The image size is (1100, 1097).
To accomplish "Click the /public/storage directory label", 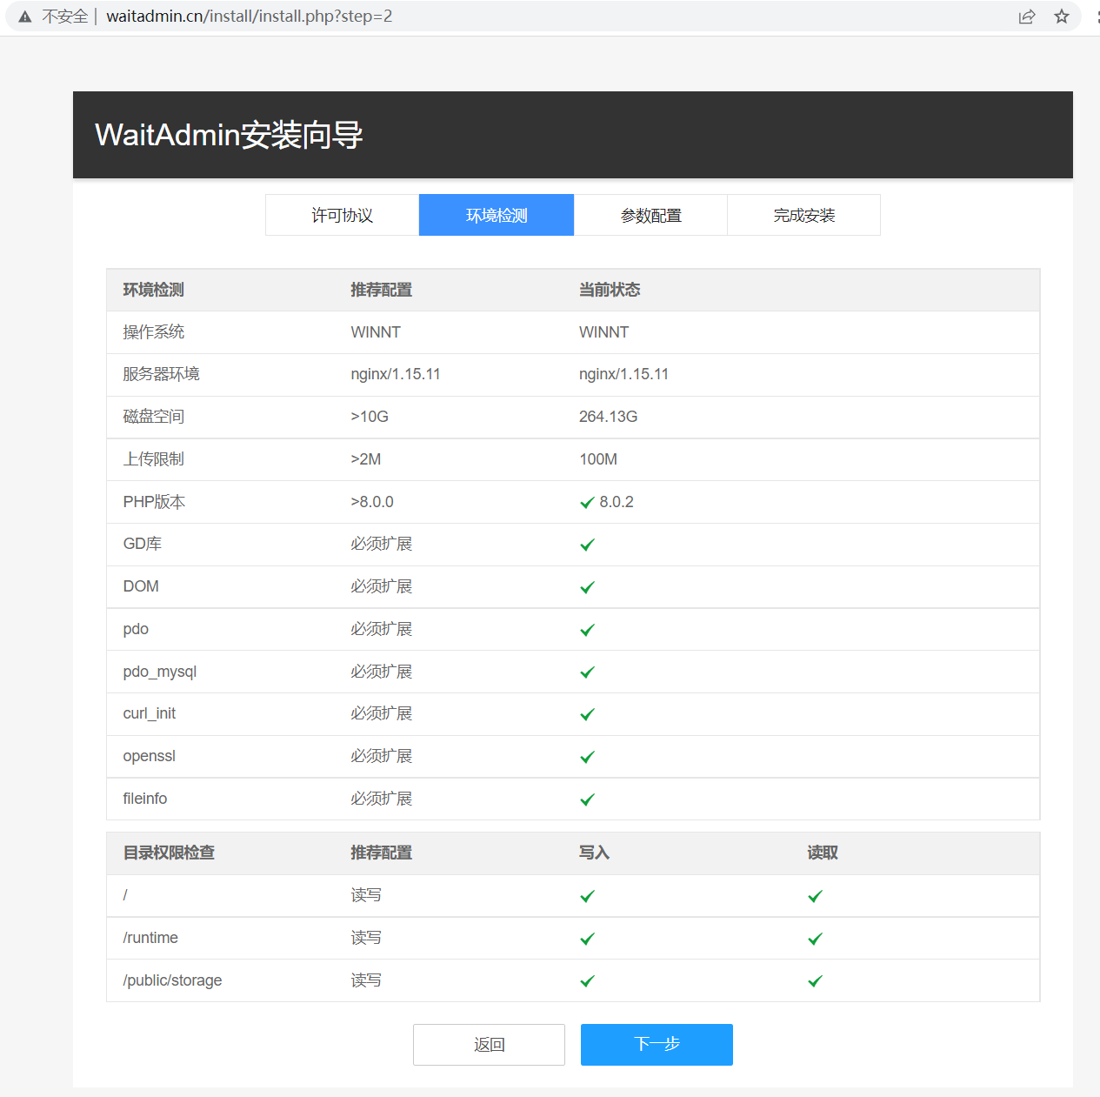I will point(172,980).
